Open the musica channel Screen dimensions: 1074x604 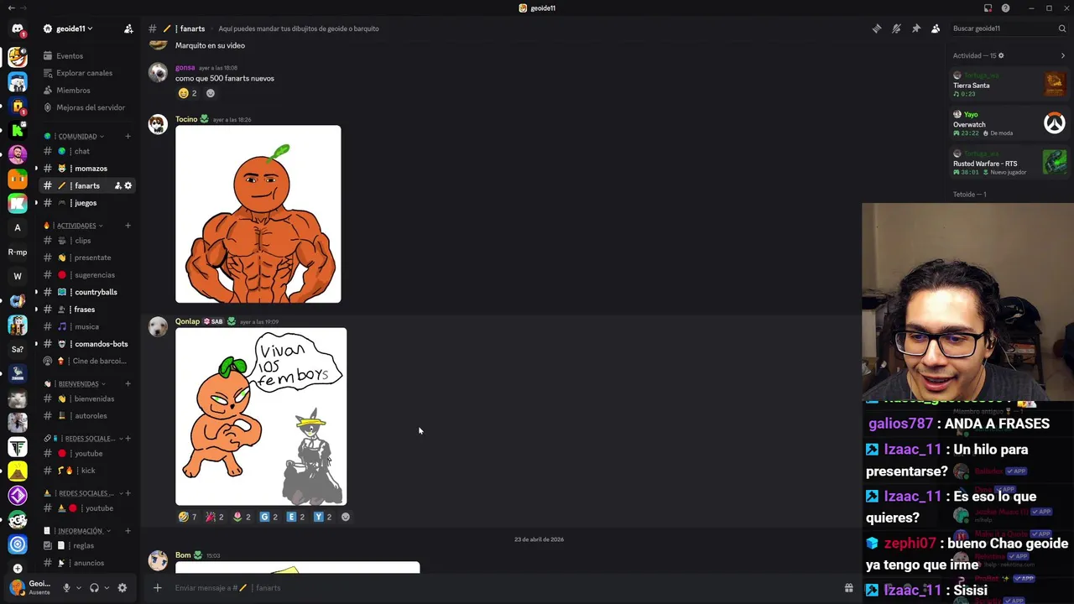click(x=87, y=326)
